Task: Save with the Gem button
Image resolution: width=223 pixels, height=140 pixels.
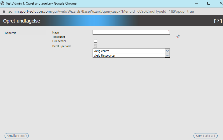Action: coord(205,136)
